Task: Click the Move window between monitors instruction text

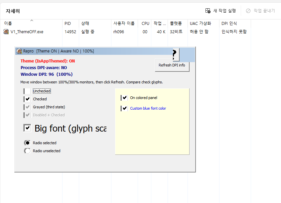Action: (91, 82)
